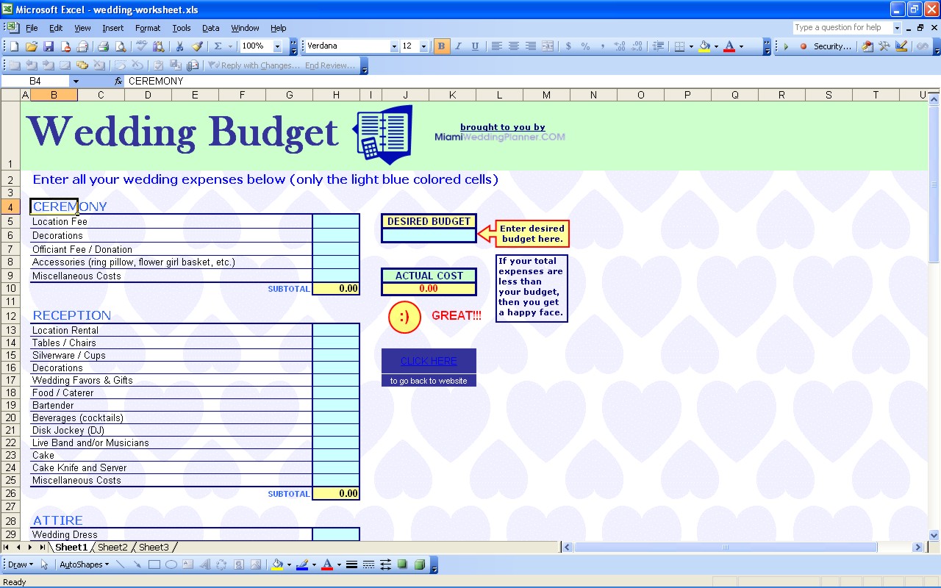Create a new blank workbook
941x588 pixels.
pos(14,46)
